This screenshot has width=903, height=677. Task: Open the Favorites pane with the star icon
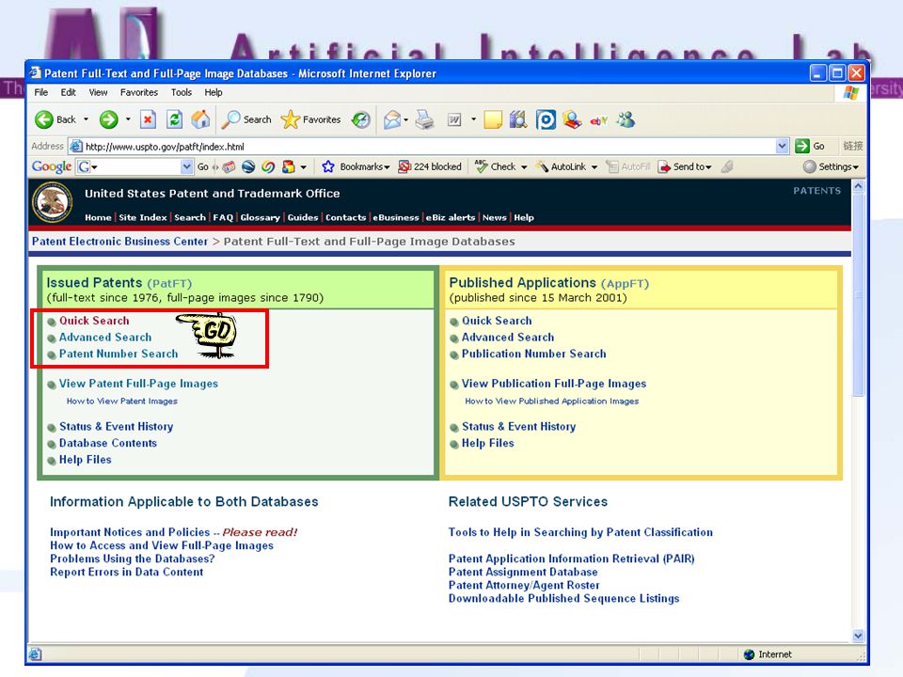[310, 119]
